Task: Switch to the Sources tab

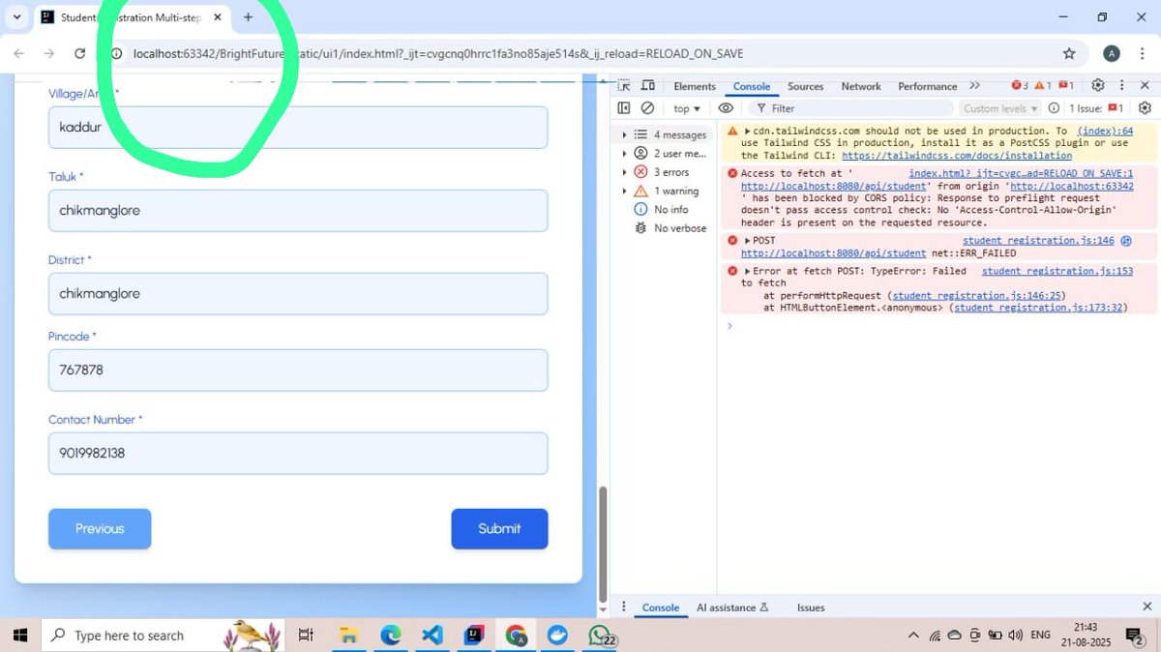Action: tap(805, 86)
